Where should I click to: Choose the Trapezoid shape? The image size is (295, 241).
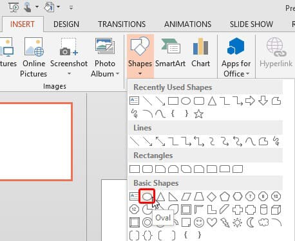coord(199,197)
